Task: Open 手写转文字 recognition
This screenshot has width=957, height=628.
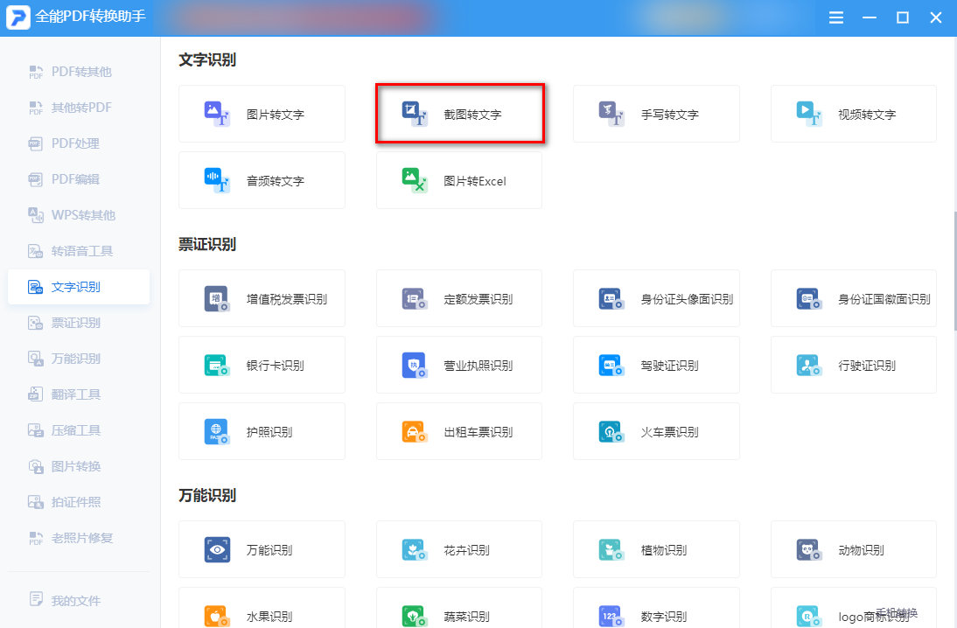Action: point(656,114)
